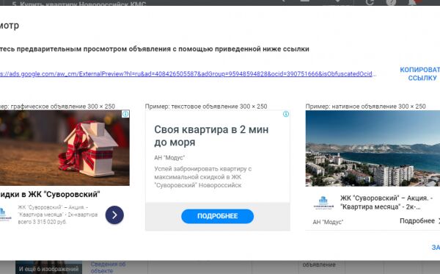Click АН "Модус" under the text ad headline
The width and height of the screenshot is (440, 274).
(169, 158)
